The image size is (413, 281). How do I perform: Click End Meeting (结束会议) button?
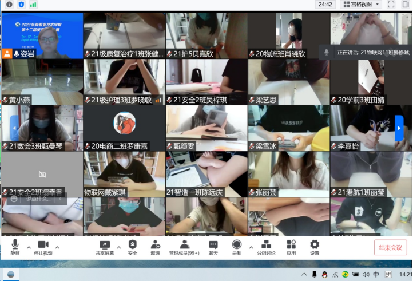(x=391, y=247)
